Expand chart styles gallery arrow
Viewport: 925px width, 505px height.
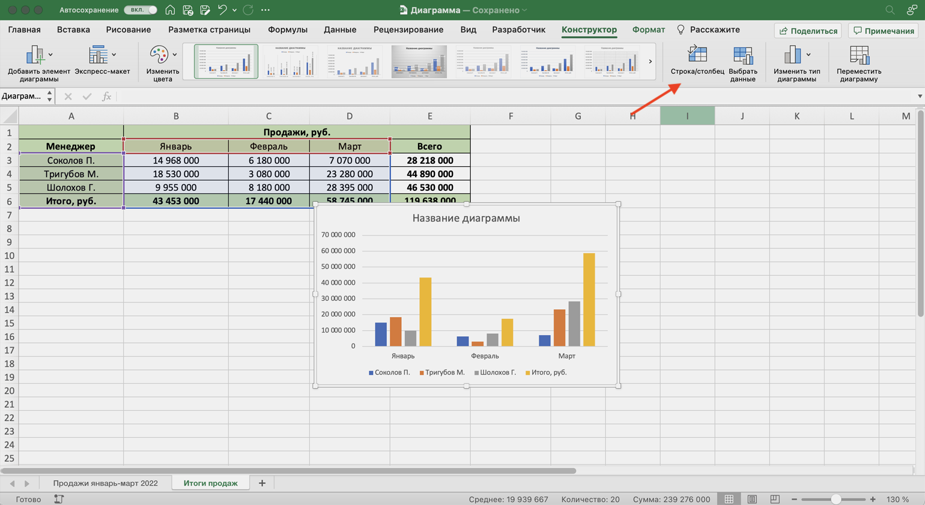(650, 61)
